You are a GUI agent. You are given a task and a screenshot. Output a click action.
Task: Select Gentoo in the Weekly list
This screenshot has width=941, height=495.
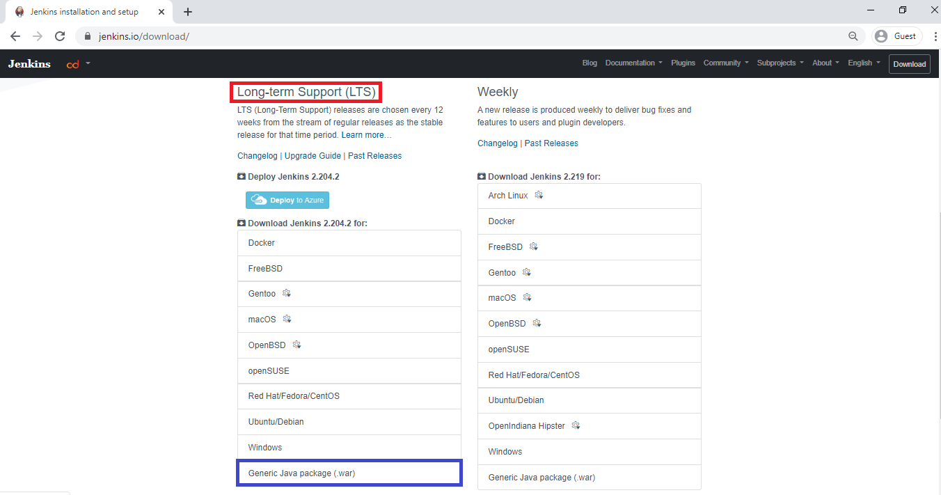point(590,273)
